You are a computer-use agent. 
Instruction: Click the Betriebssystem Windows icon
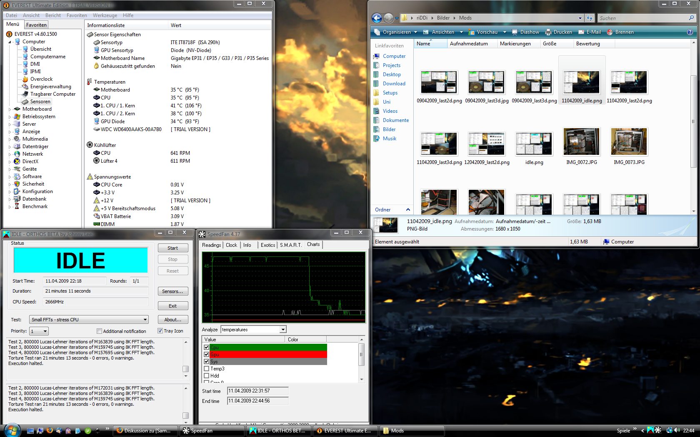17,117
